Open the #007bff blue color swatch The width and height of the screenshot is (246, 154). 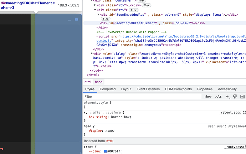tap(105, 151)
